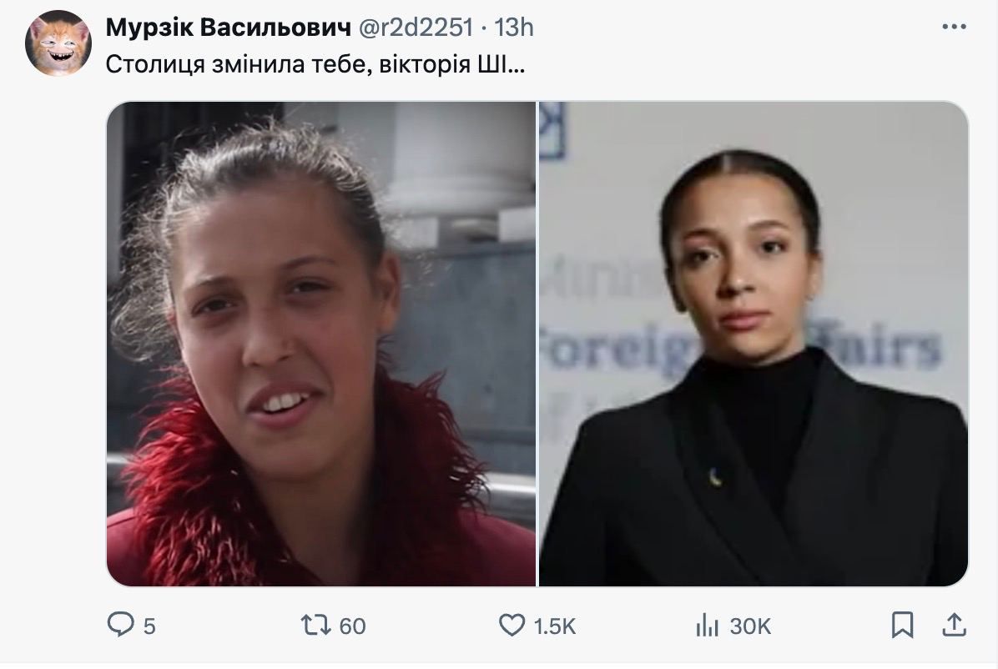The width and height of the screenshot is (998, 669).
Task: Open the tweet via the 13h timestamp
Action: 514,28
